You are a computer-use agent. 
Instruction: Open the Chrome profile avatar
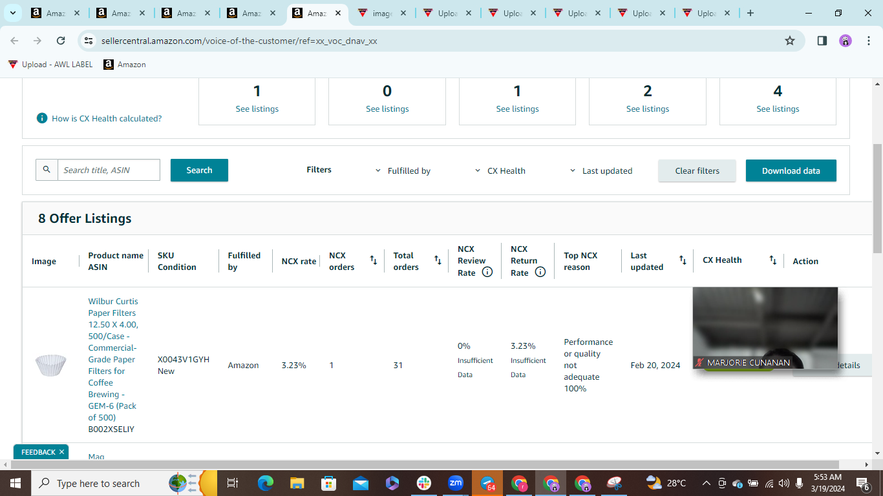point(846,41)
